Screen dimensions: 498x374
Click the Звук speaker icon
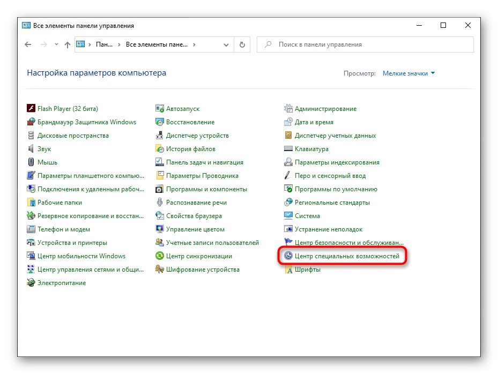[x=31, y=148]
